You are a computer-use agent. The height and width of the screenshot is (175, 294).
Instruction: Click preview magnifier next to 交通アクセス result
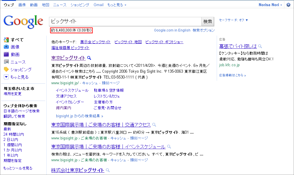click(x=154, y=125)
